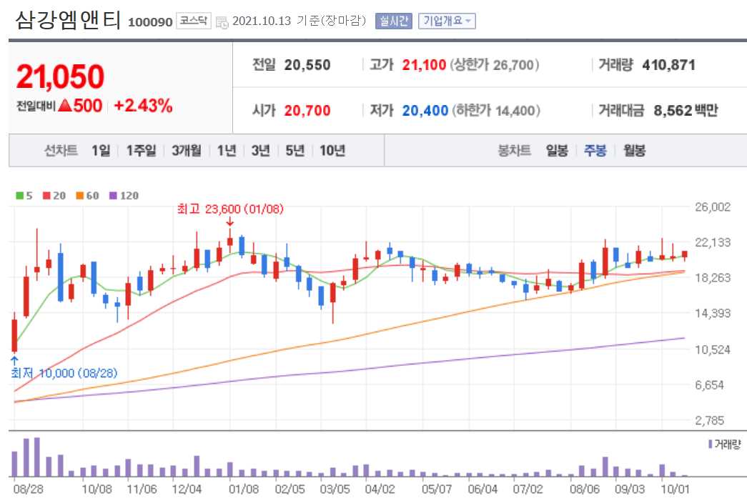Open the 기업개요 company overview dropdown
The height and width of the screenshot is (498, 747).
point(447,21)
